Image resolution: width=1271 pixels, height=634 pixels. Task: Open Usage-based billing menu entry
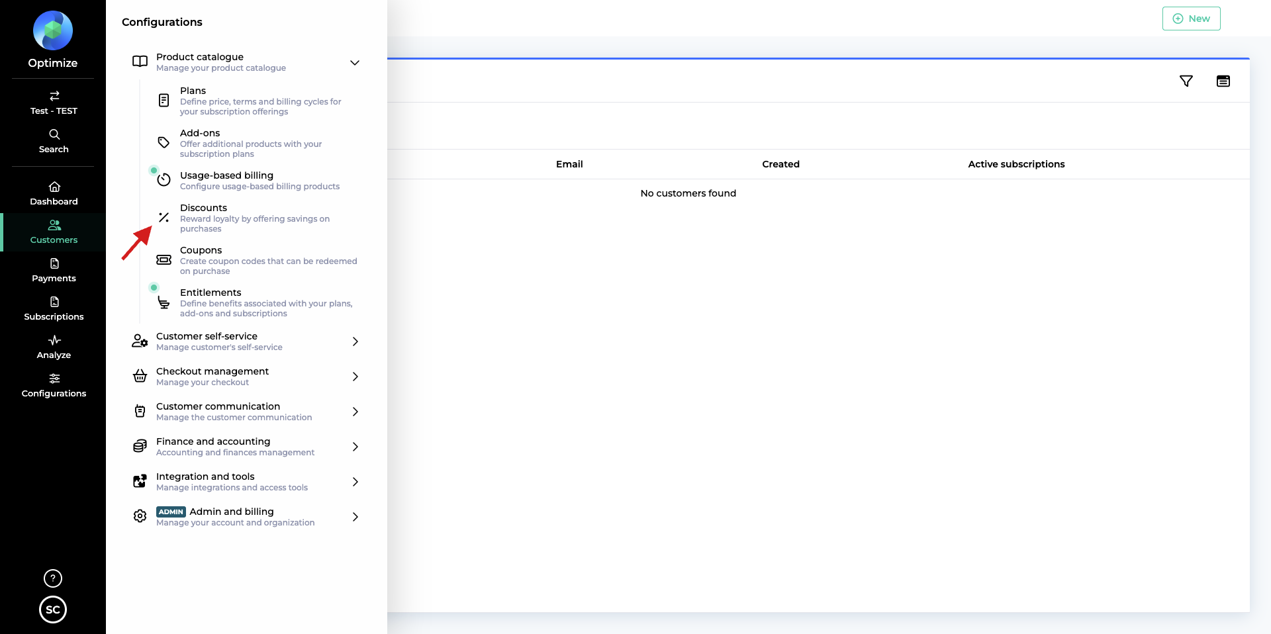258,181
